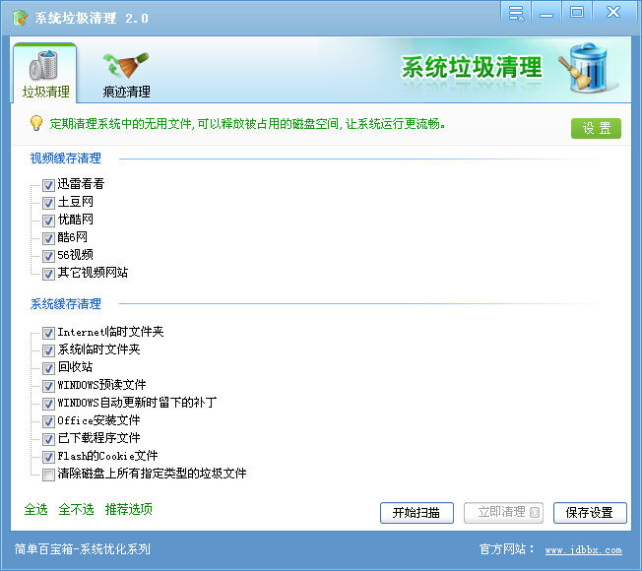Uncheck the 迅雷看看 checkbox

tap(48, 184)
